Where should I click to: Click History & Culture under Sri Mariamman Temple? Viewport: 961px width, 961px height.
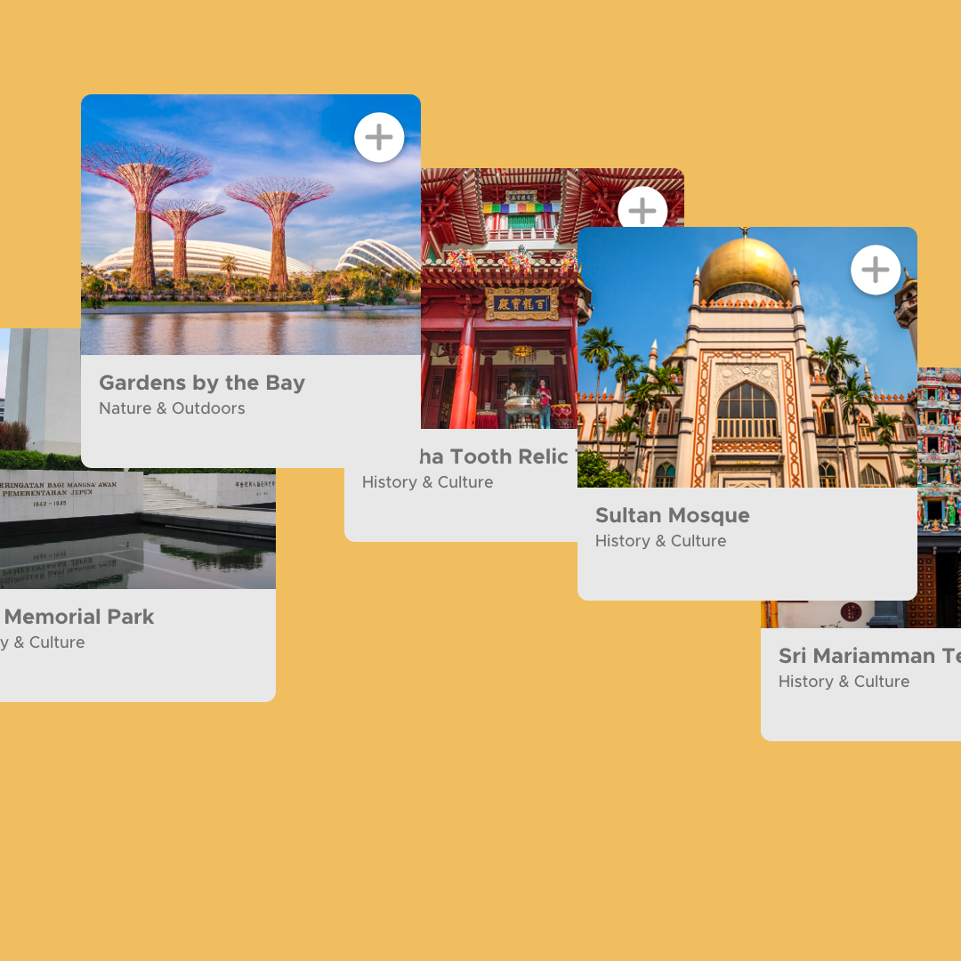click(844, 682)
